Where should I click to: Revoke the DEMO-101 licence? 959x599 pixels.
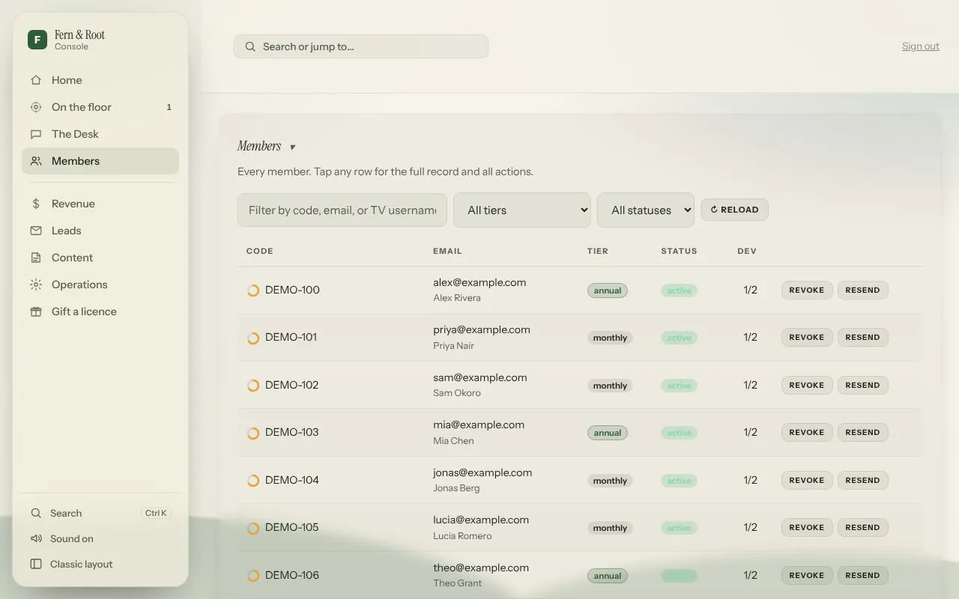807,338
